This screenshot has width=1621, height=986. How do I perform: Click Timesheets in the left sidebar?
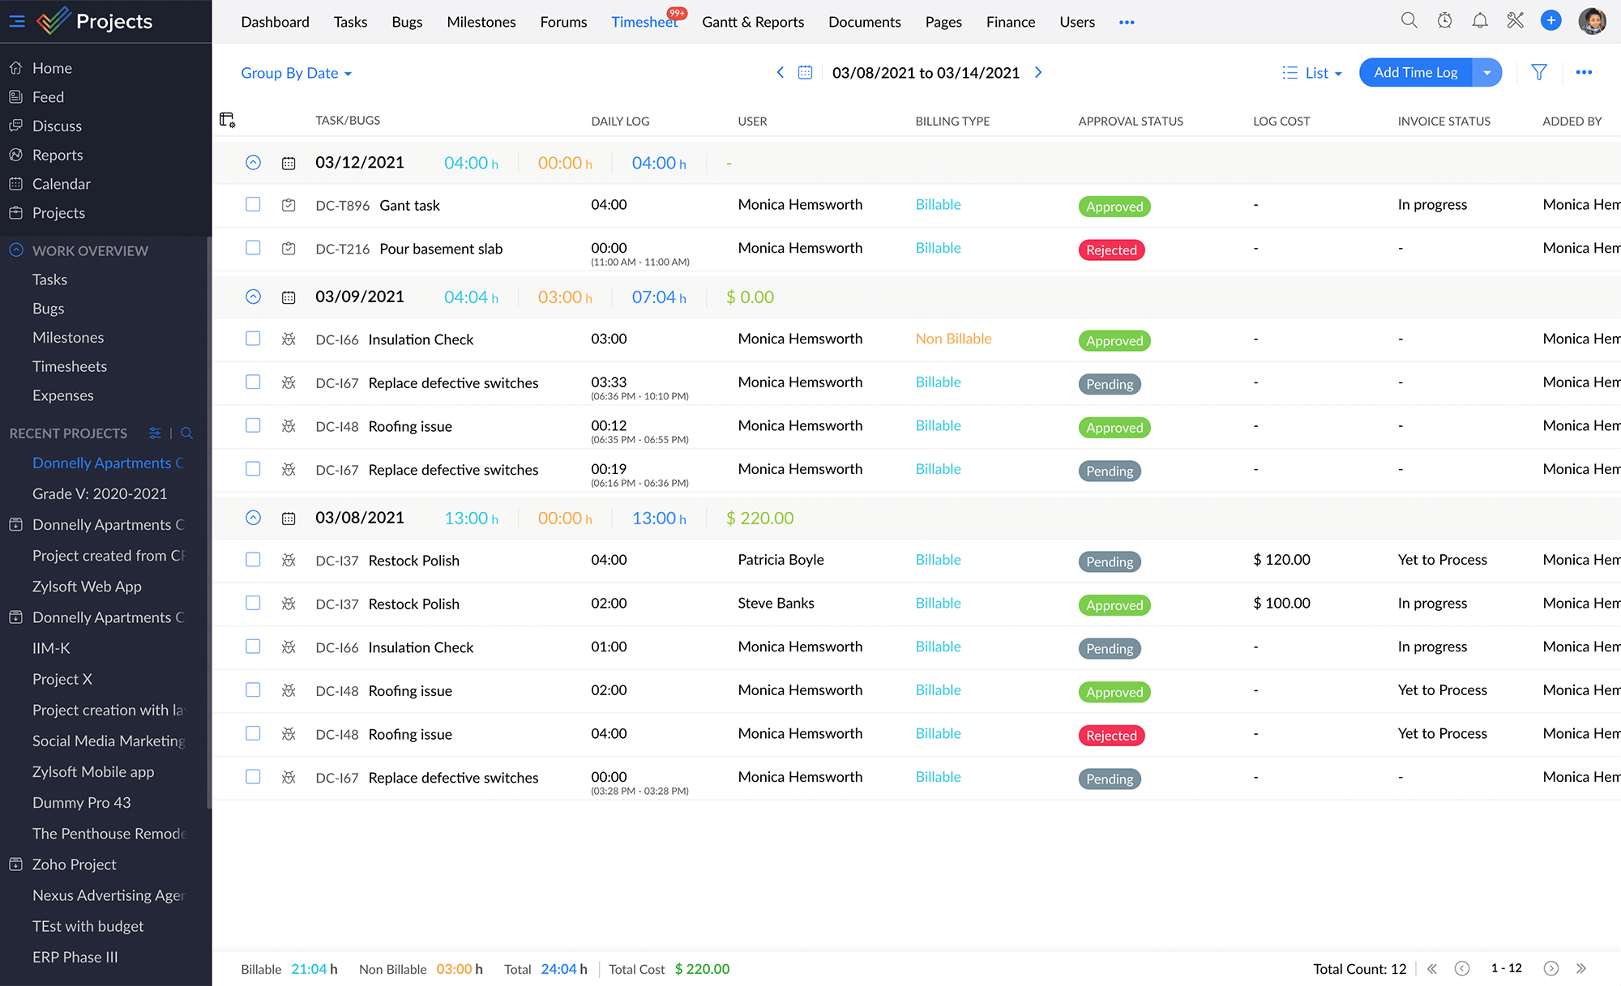click(70, 365)
